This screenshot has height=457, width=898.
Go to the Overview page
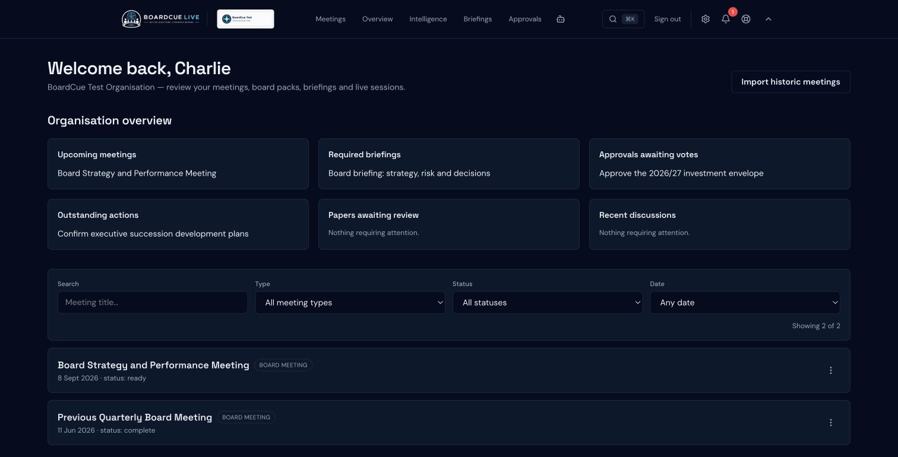(x=377, y=19)
